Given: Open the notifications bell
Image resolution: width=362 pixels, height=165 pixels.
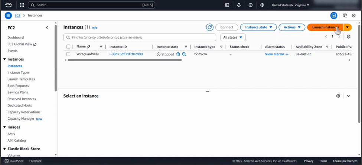Looking at the screenshot, I should (x=239, y=5).
